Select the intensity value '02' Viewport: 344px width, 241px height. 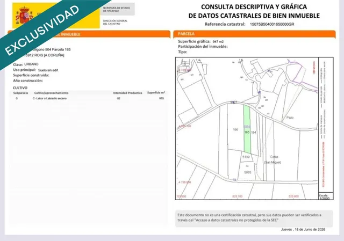point(119,99)
